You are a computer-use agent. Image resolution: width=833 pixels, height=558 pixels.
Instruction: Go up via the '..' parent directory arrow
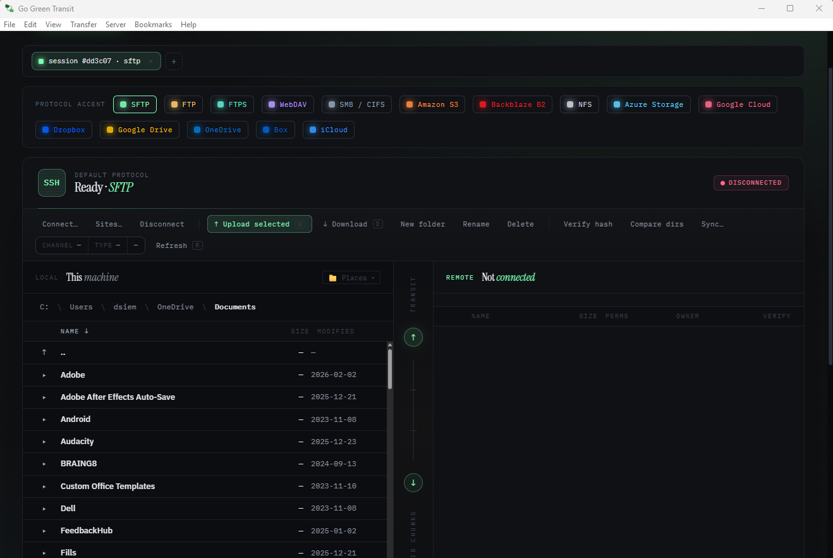click(x=44, y=352)
